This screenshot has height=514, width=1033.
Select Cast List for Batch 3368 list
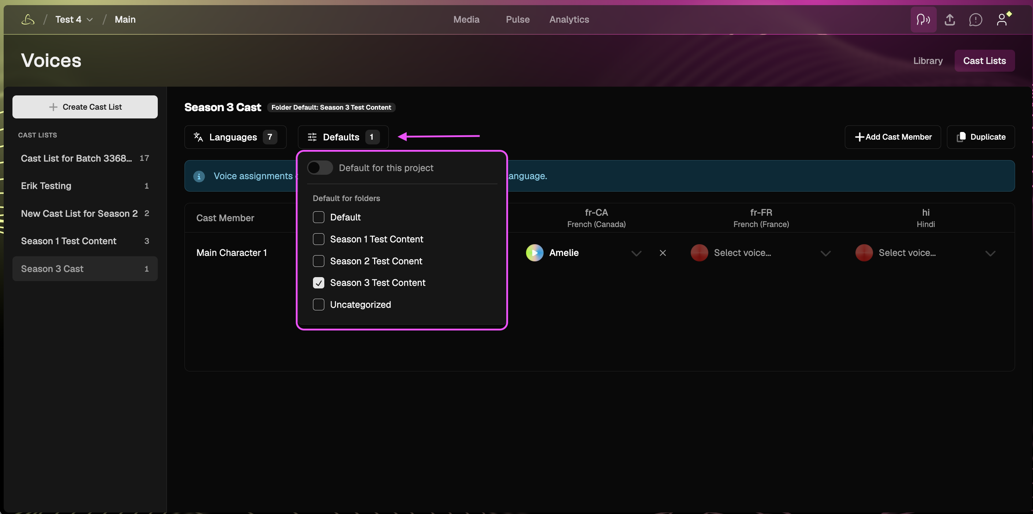(85, 158)
